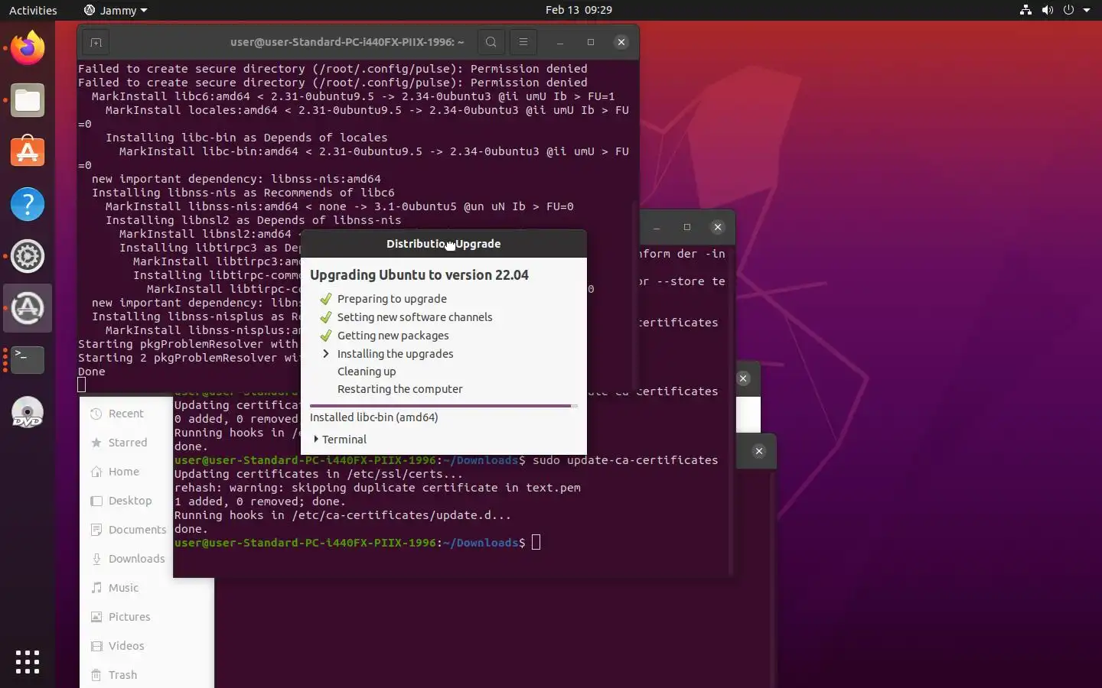
Task: Click the trash can icon beside Trash
Action: pos(96,675)
